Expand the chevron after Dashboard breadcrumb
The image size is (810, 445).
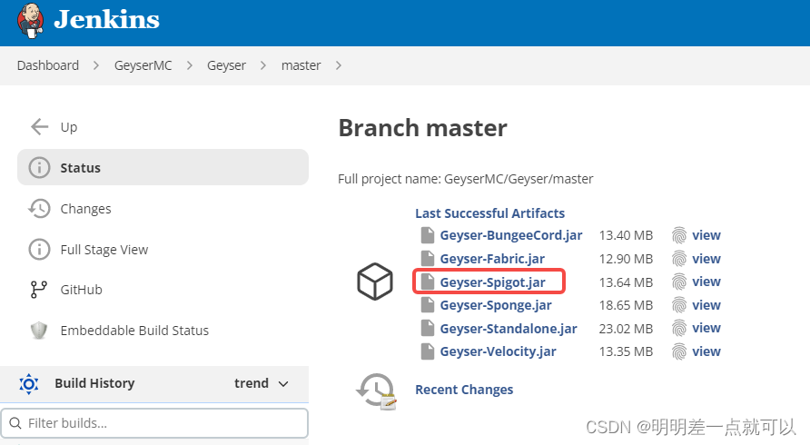pos(96,65)
